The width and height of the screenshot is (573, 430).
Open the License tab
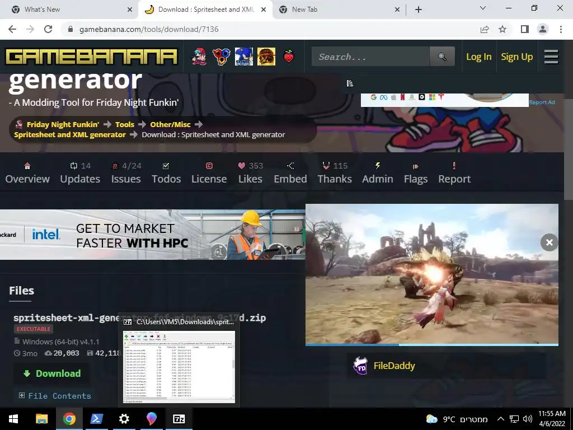click(x=209, y=173)
